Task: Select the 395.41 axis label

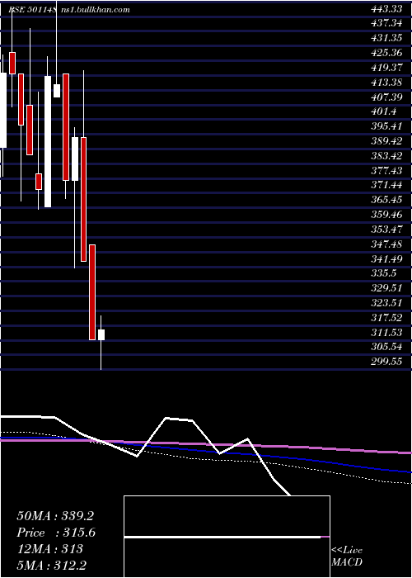Action: click(x=386, y=127)
